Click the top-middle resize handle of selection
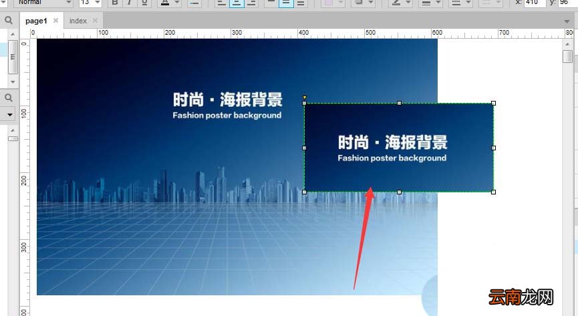The height and width of the screenshot is (316, 578). tap(399, 104)
